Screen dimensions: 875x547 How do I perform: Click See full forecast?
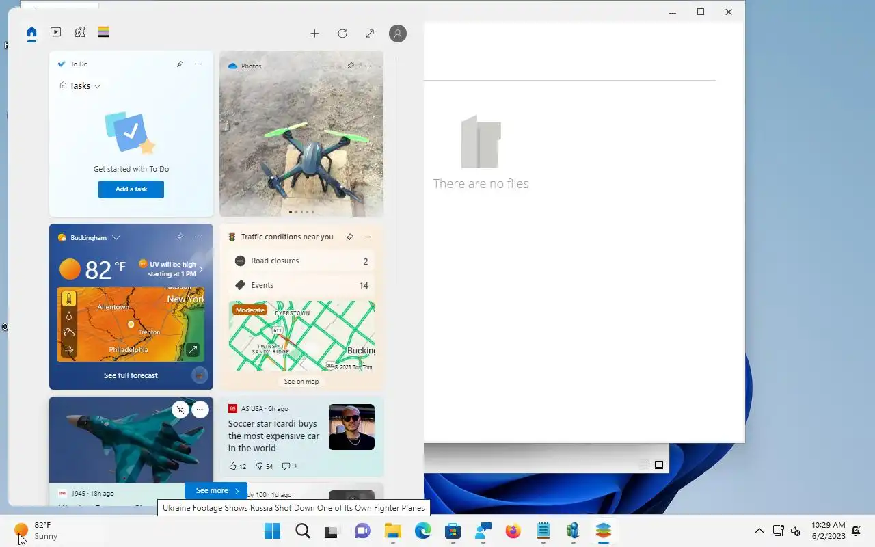tap(131, 375)
